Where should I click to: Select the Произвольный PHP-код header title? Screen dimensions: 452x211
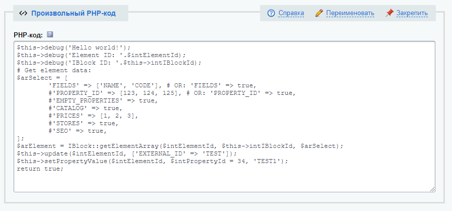pos(73,13)
